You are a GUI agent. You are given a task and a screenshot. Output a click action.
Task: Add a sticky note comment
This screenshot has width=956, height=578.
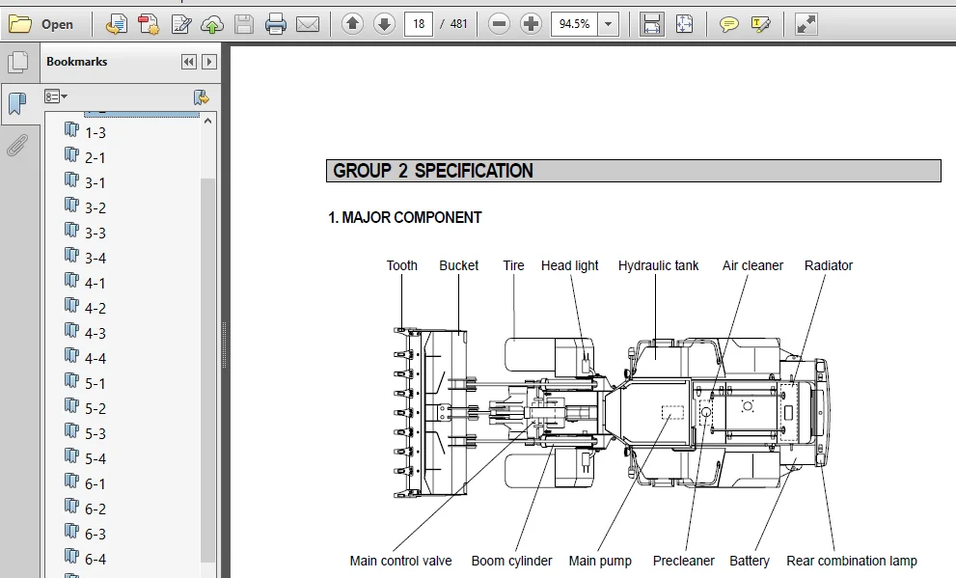click(728, 24)
